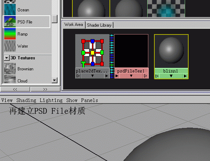Screen dimensions: 210x161
Task: Select the Brownian 3D texture icon
Action: [10, 69]
